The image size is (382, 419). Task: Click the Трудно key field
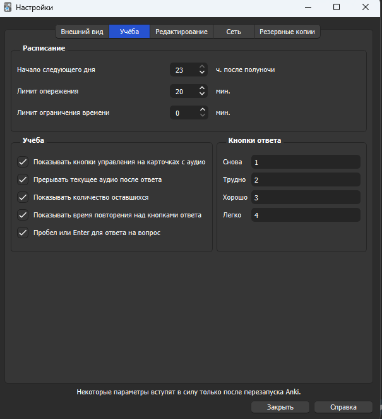click(306, 179)
